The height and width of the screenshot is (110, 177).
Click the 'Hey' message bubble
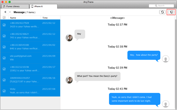coord(80,34)
